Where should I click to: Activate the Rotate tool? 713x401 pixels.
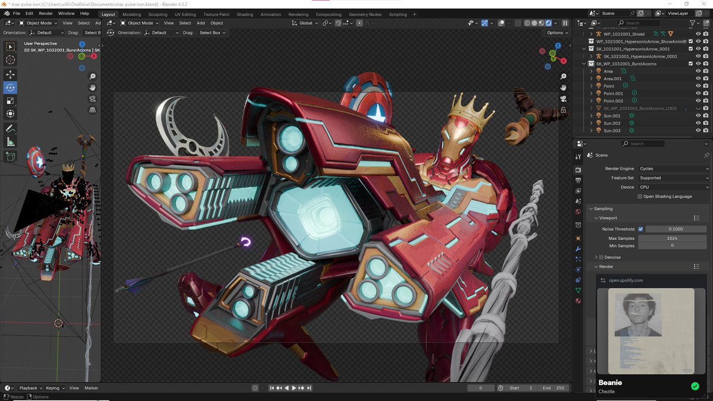(10, 87)
